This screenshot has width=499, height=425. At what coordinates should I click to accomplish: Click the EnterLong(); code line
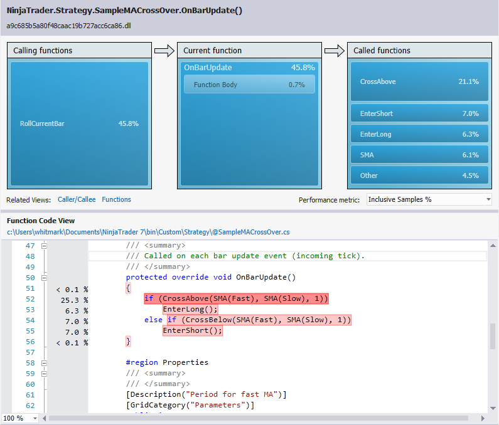point(190,309)
